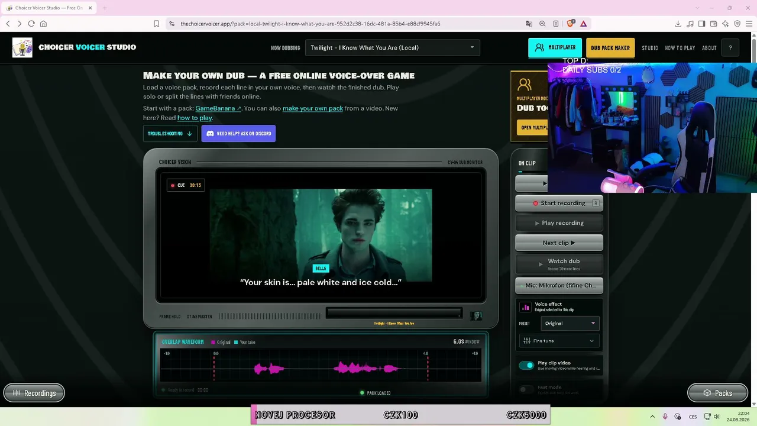Open the Packs panel button
This screenshot has height=426, width=757.
717,393
